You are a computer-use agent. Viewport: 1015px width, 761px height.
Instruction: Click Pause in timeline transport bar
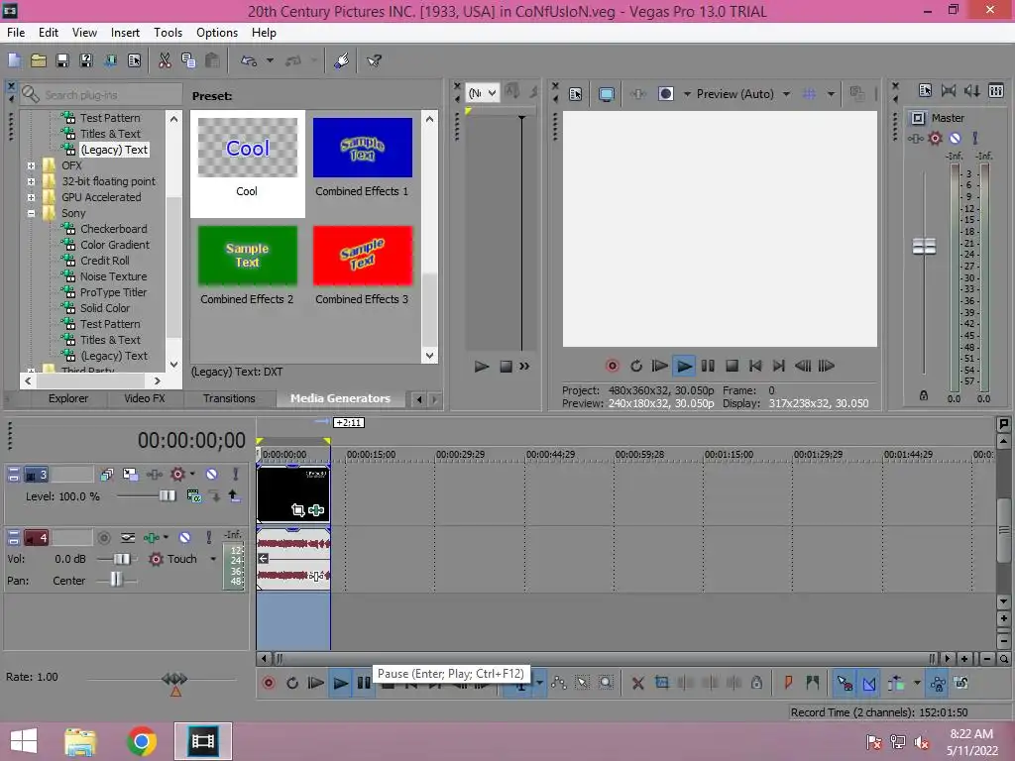[x=364, y=684]
